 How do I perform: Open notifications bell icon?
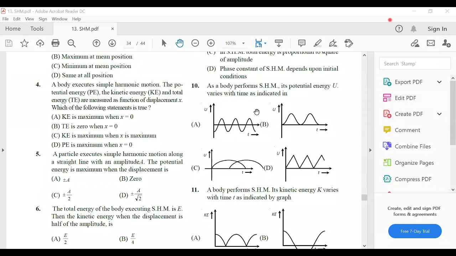coord(414,29)
